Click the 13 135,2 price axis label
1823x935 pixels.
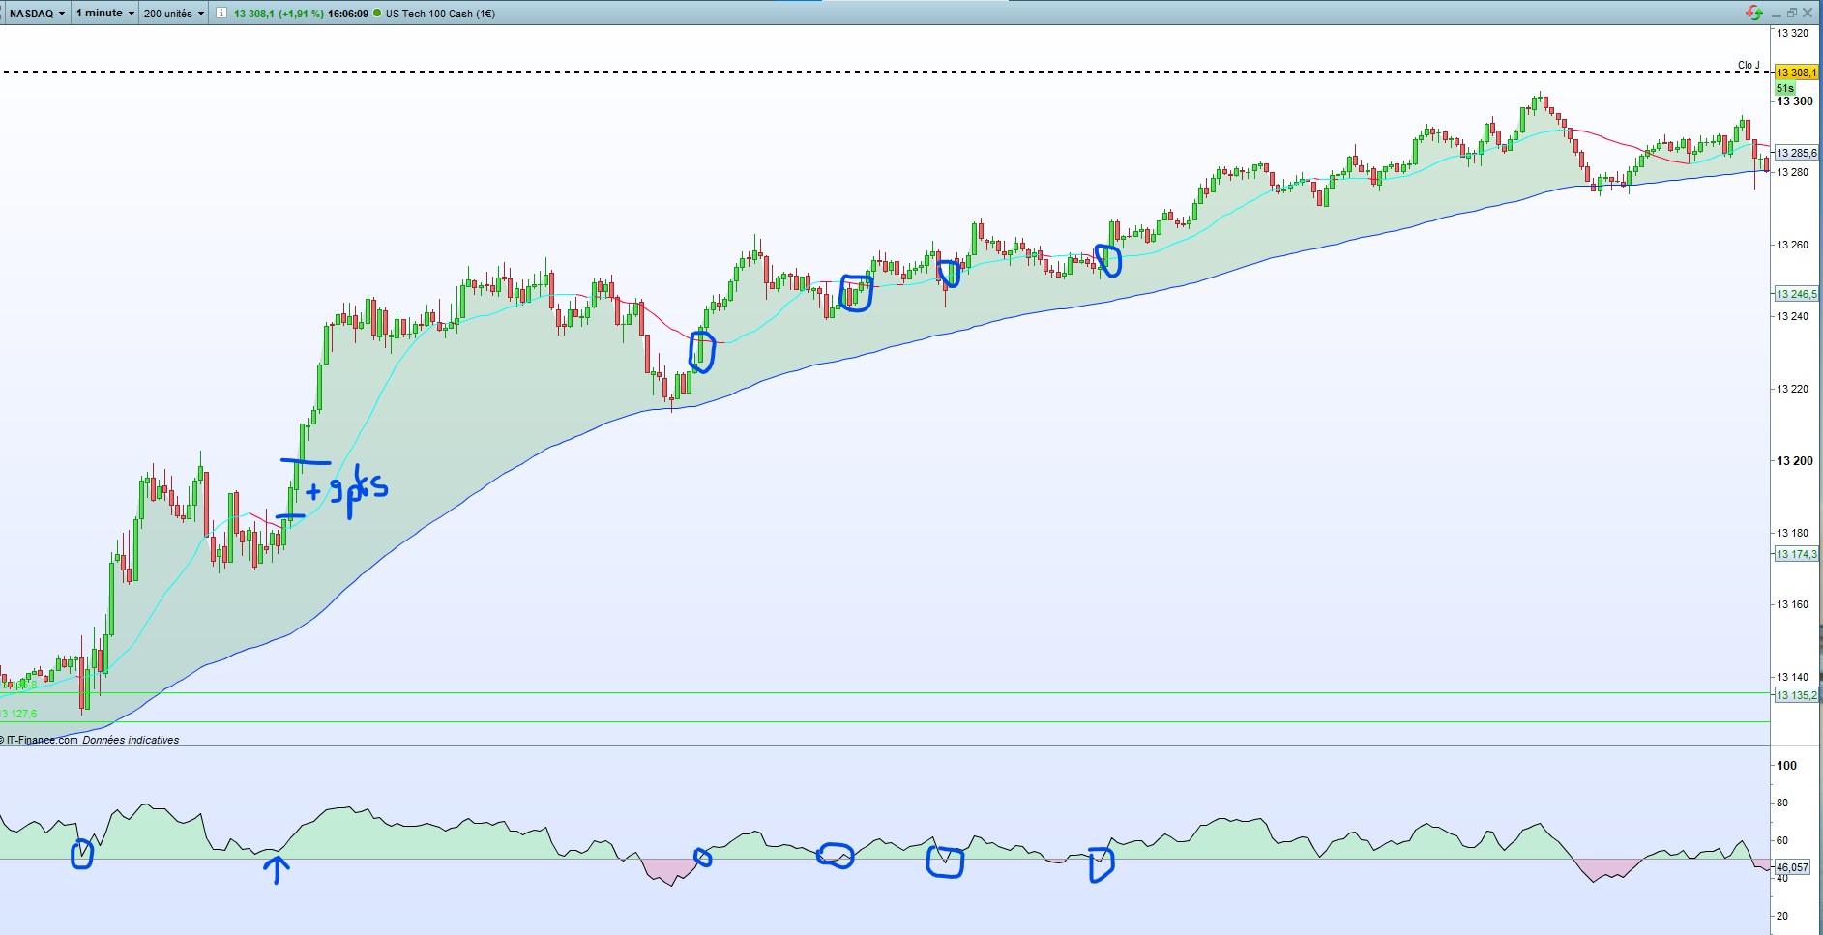[1796, 695]
